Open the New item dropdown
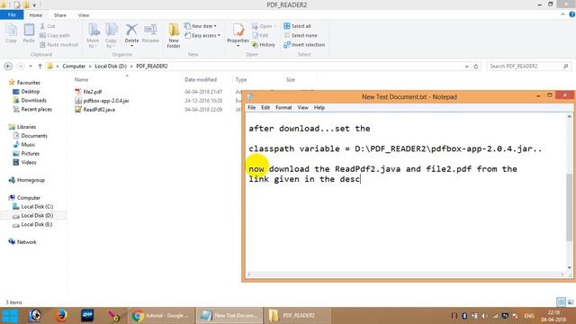The image size is (576, 324). pos(200,26)
